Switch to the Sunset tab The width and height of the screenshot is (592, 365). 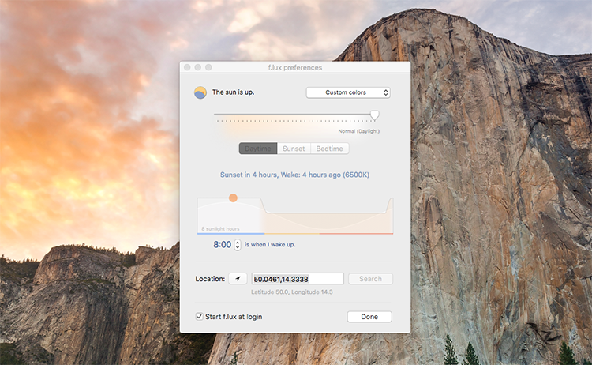294,149
